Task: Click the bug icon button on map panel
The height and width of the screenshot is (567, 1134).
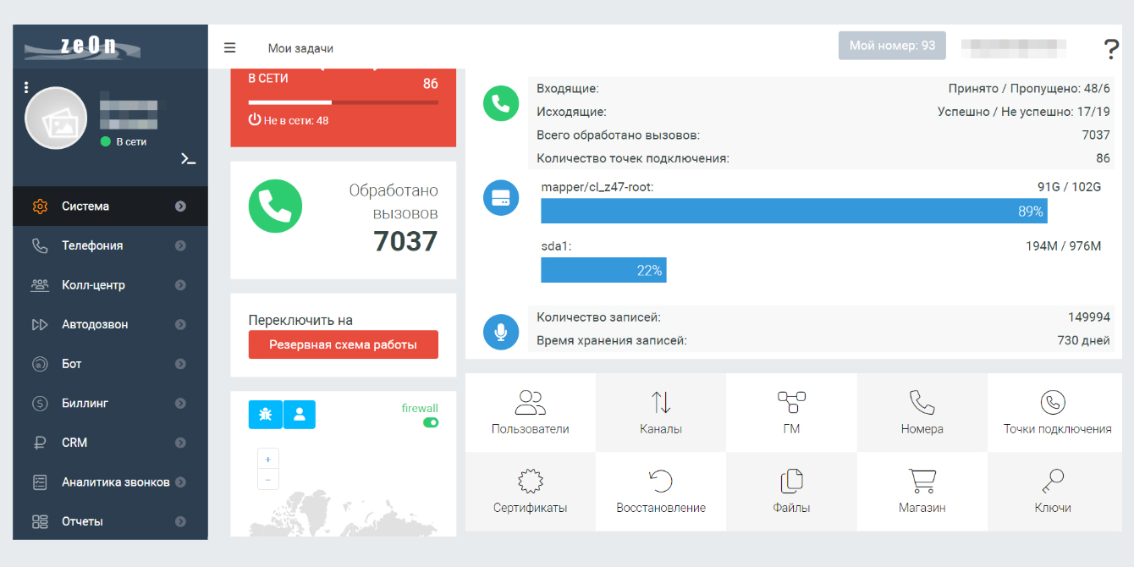Action: pyautogui.click(x=265, y=415)
